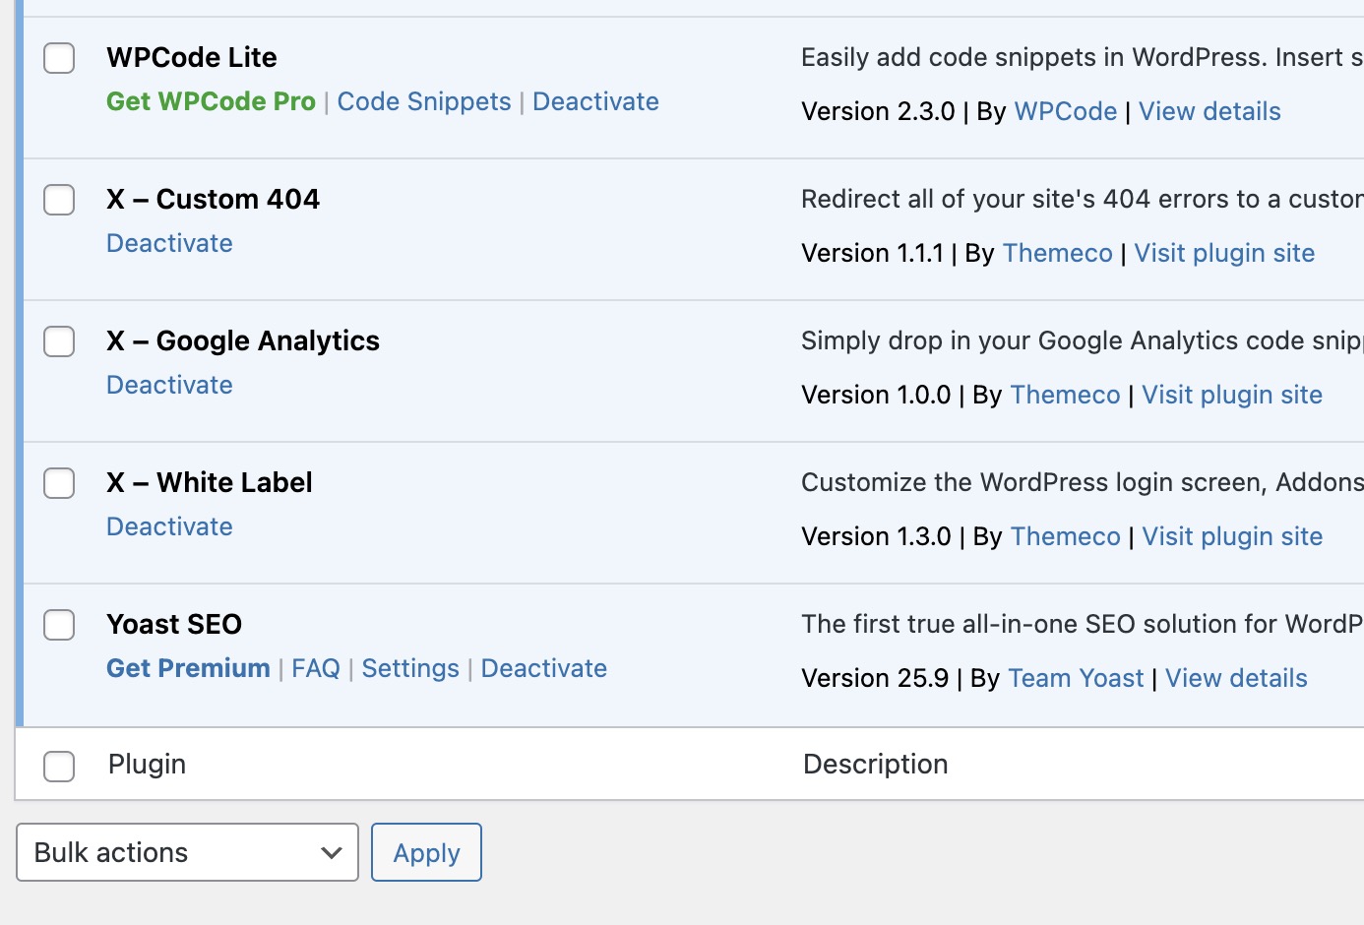
Task: View details for WPCode Lite
Action: click(1209, 111)
